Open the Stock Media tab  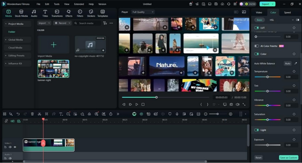point(21,14)
